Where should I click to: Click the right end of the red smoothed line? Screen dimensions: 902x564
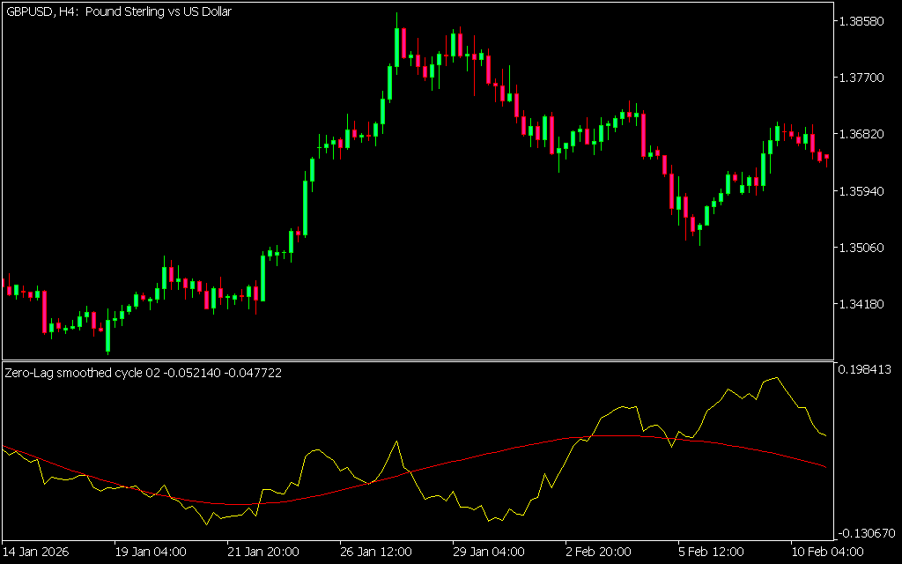[824, 465]
